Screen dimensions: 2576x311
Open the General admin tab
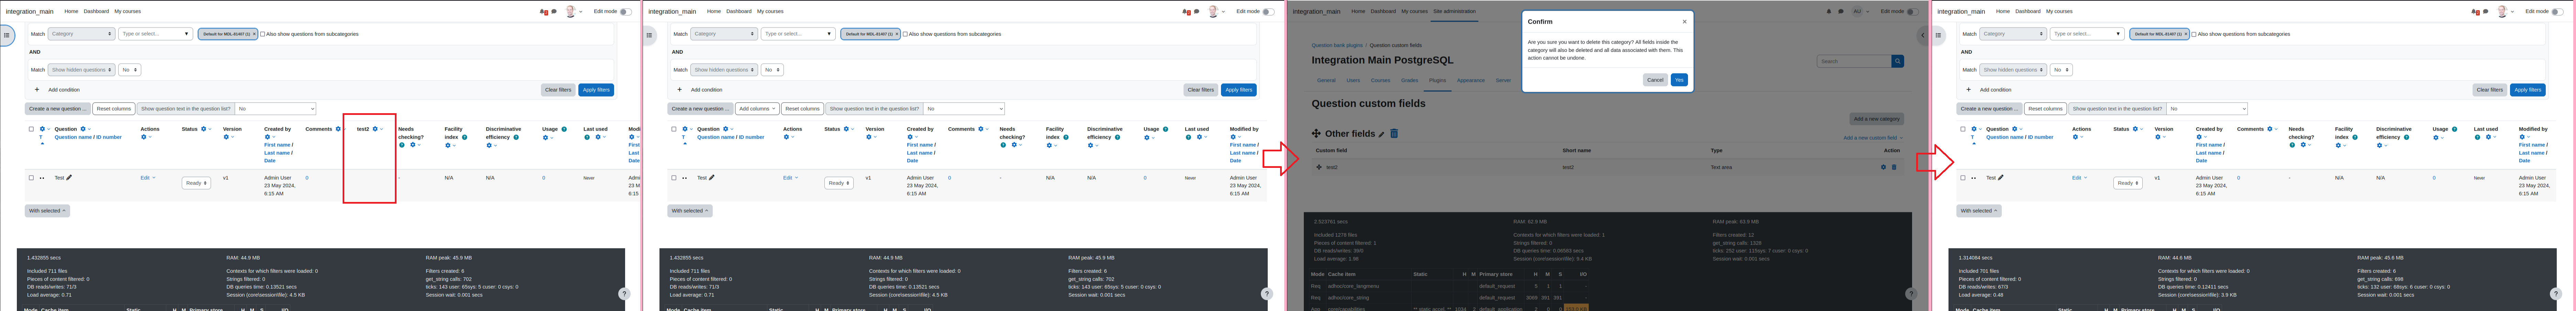point(1326,80)
